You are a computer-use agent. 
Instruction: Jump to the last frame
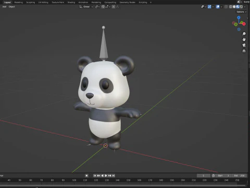pos(114,175)
